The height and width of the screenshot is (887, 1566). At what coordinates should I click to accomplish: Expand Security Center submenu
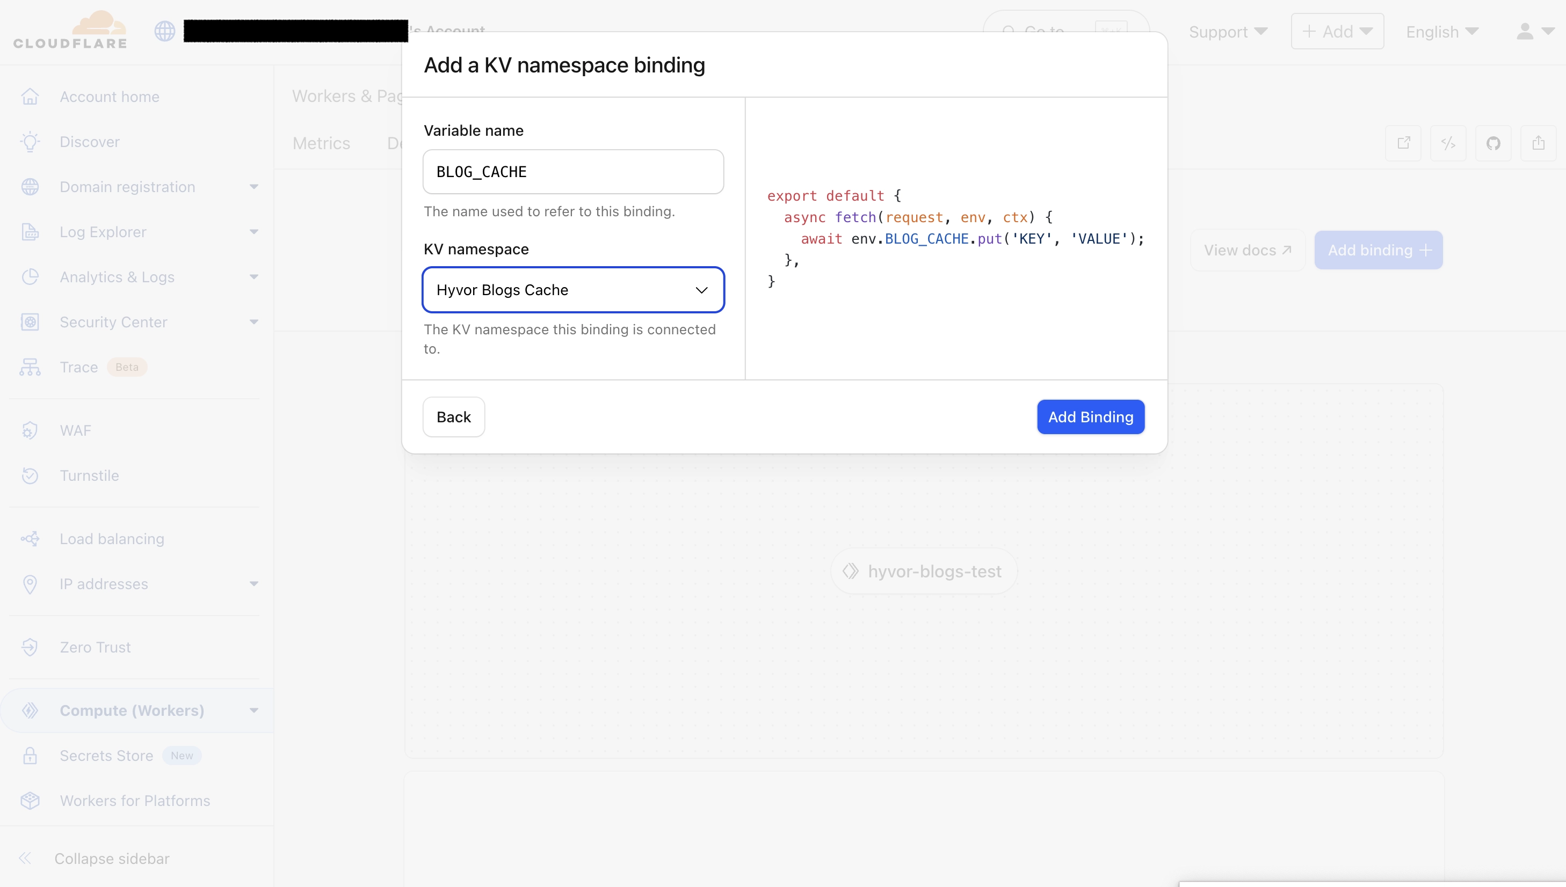254,322
